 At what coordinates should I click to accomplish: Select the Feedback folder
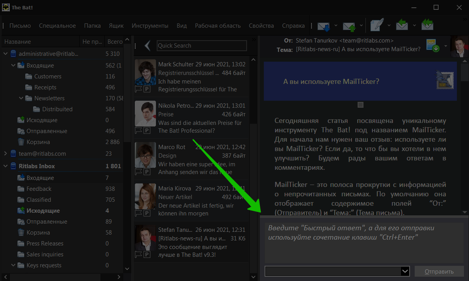coord(39,189)
